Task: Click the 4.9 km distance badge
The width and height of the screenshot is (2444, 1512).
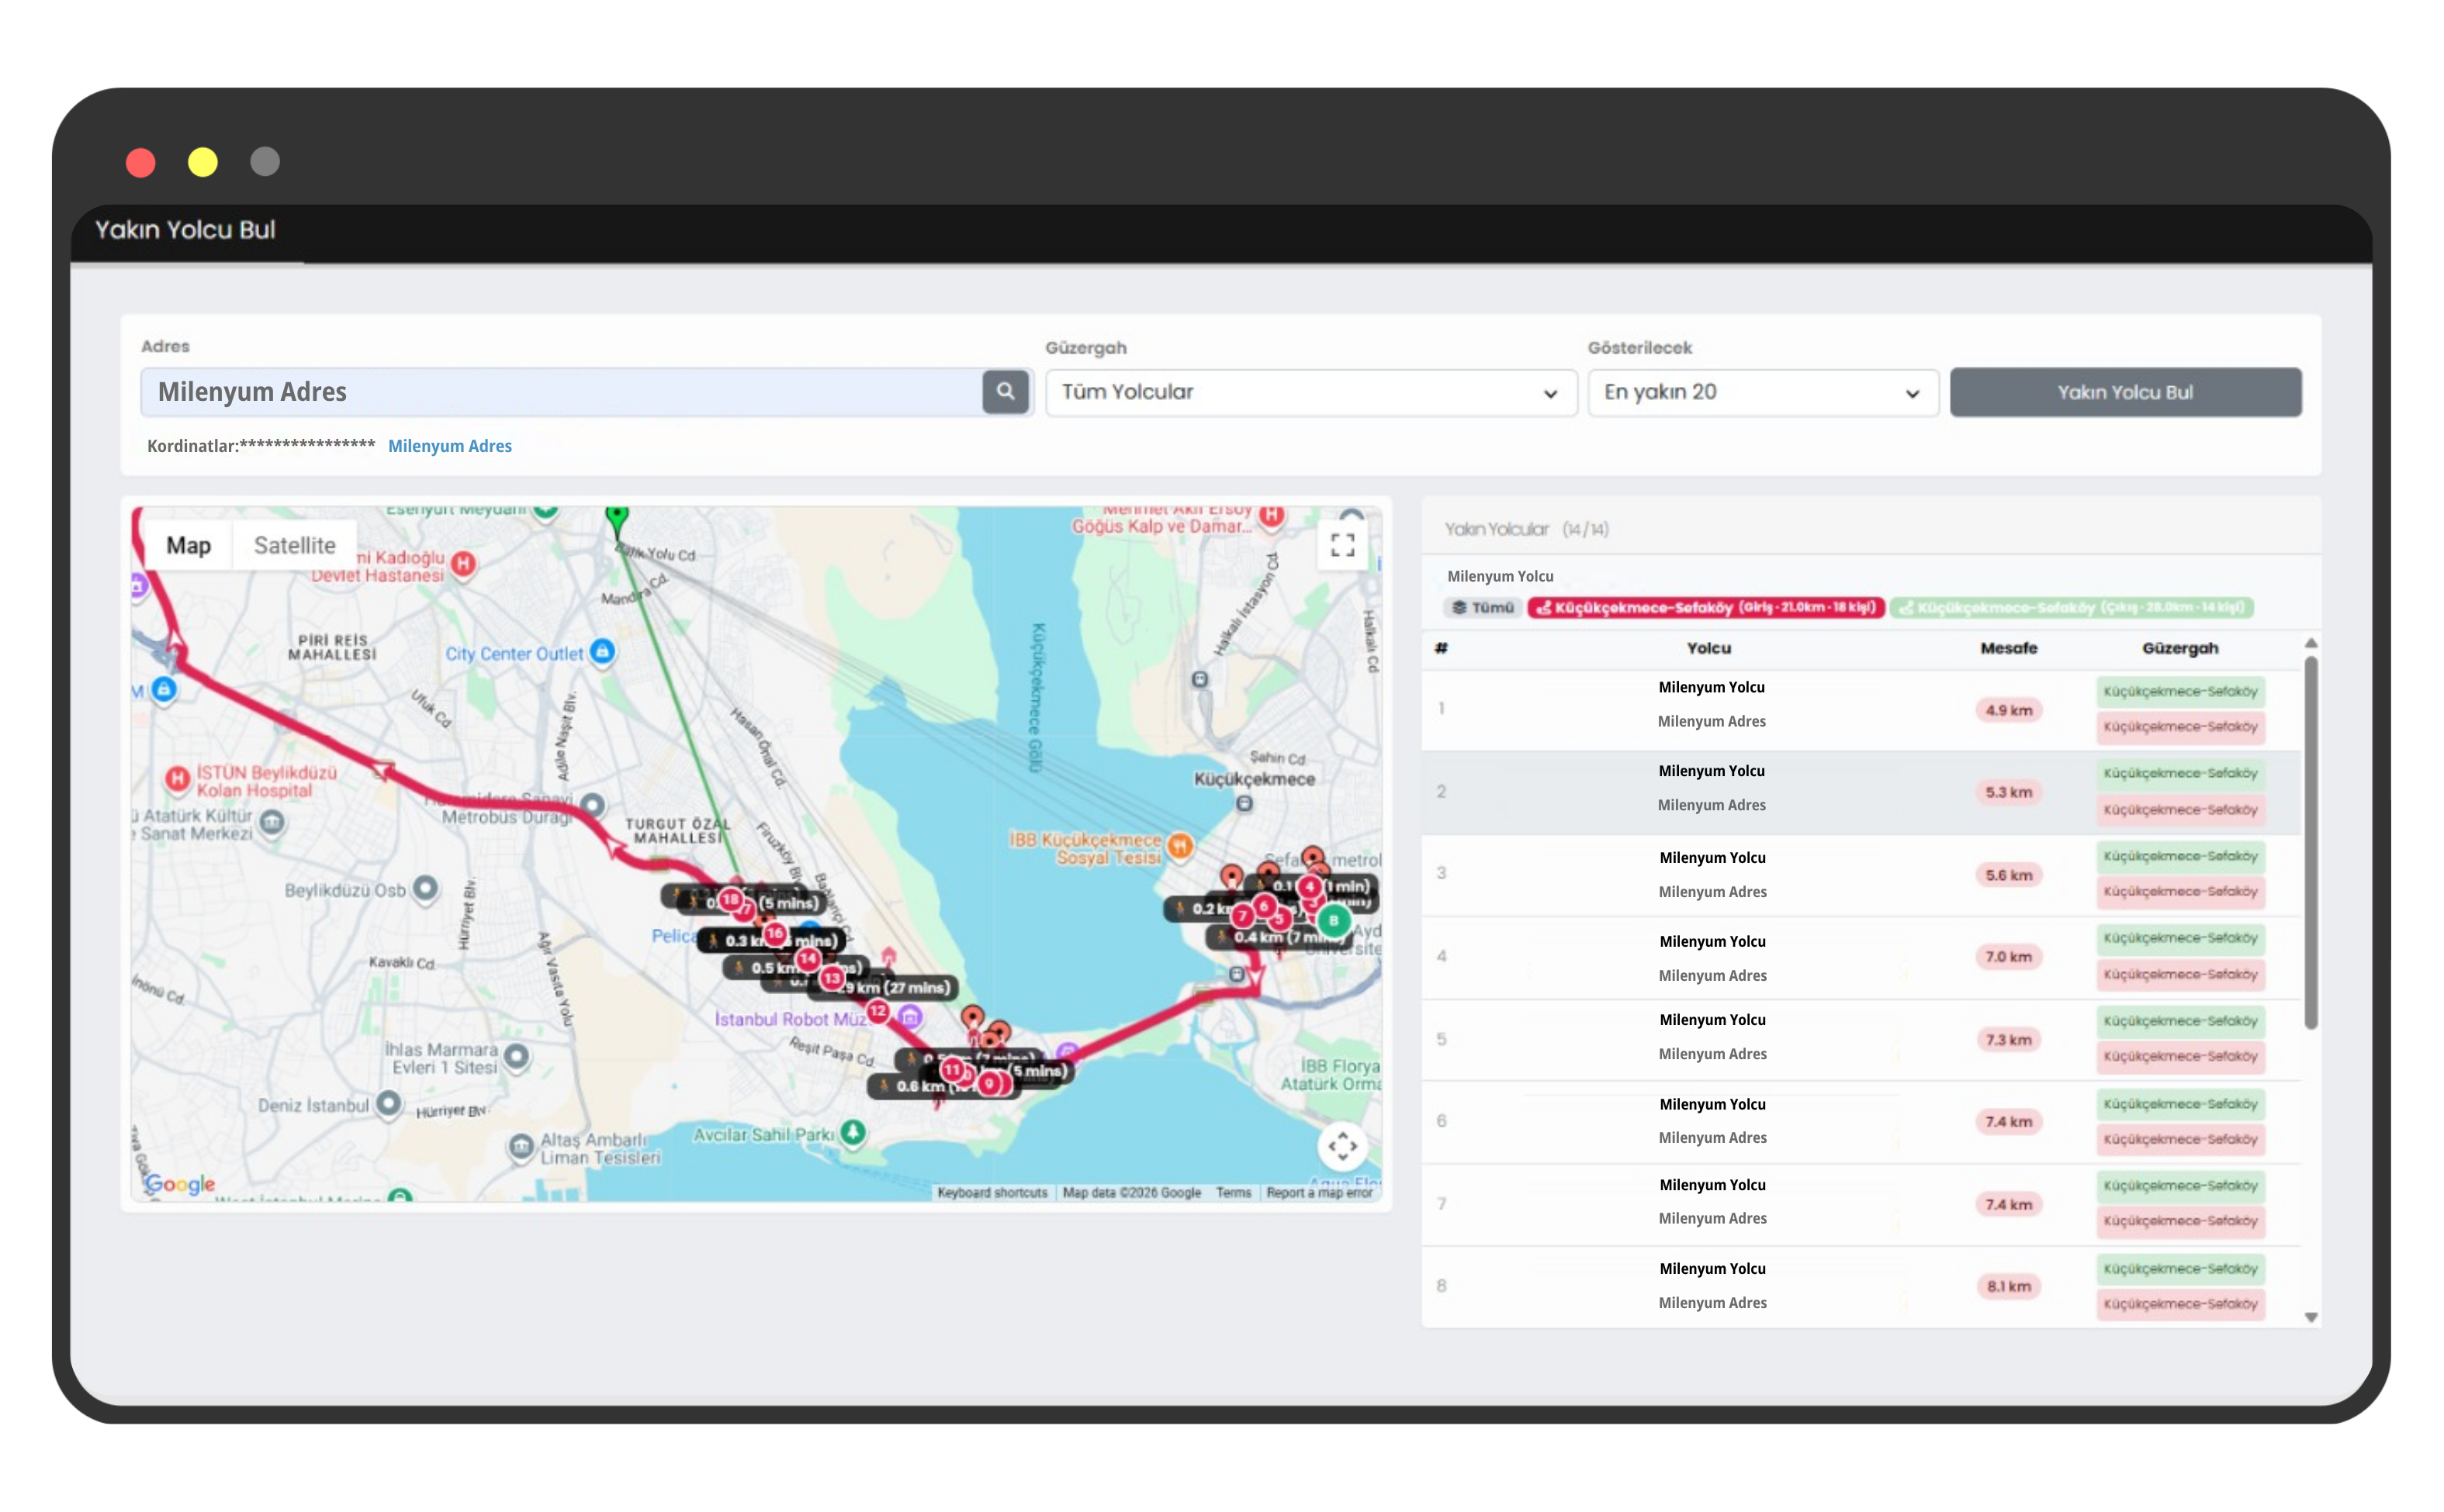Action: click(2008, 710)
